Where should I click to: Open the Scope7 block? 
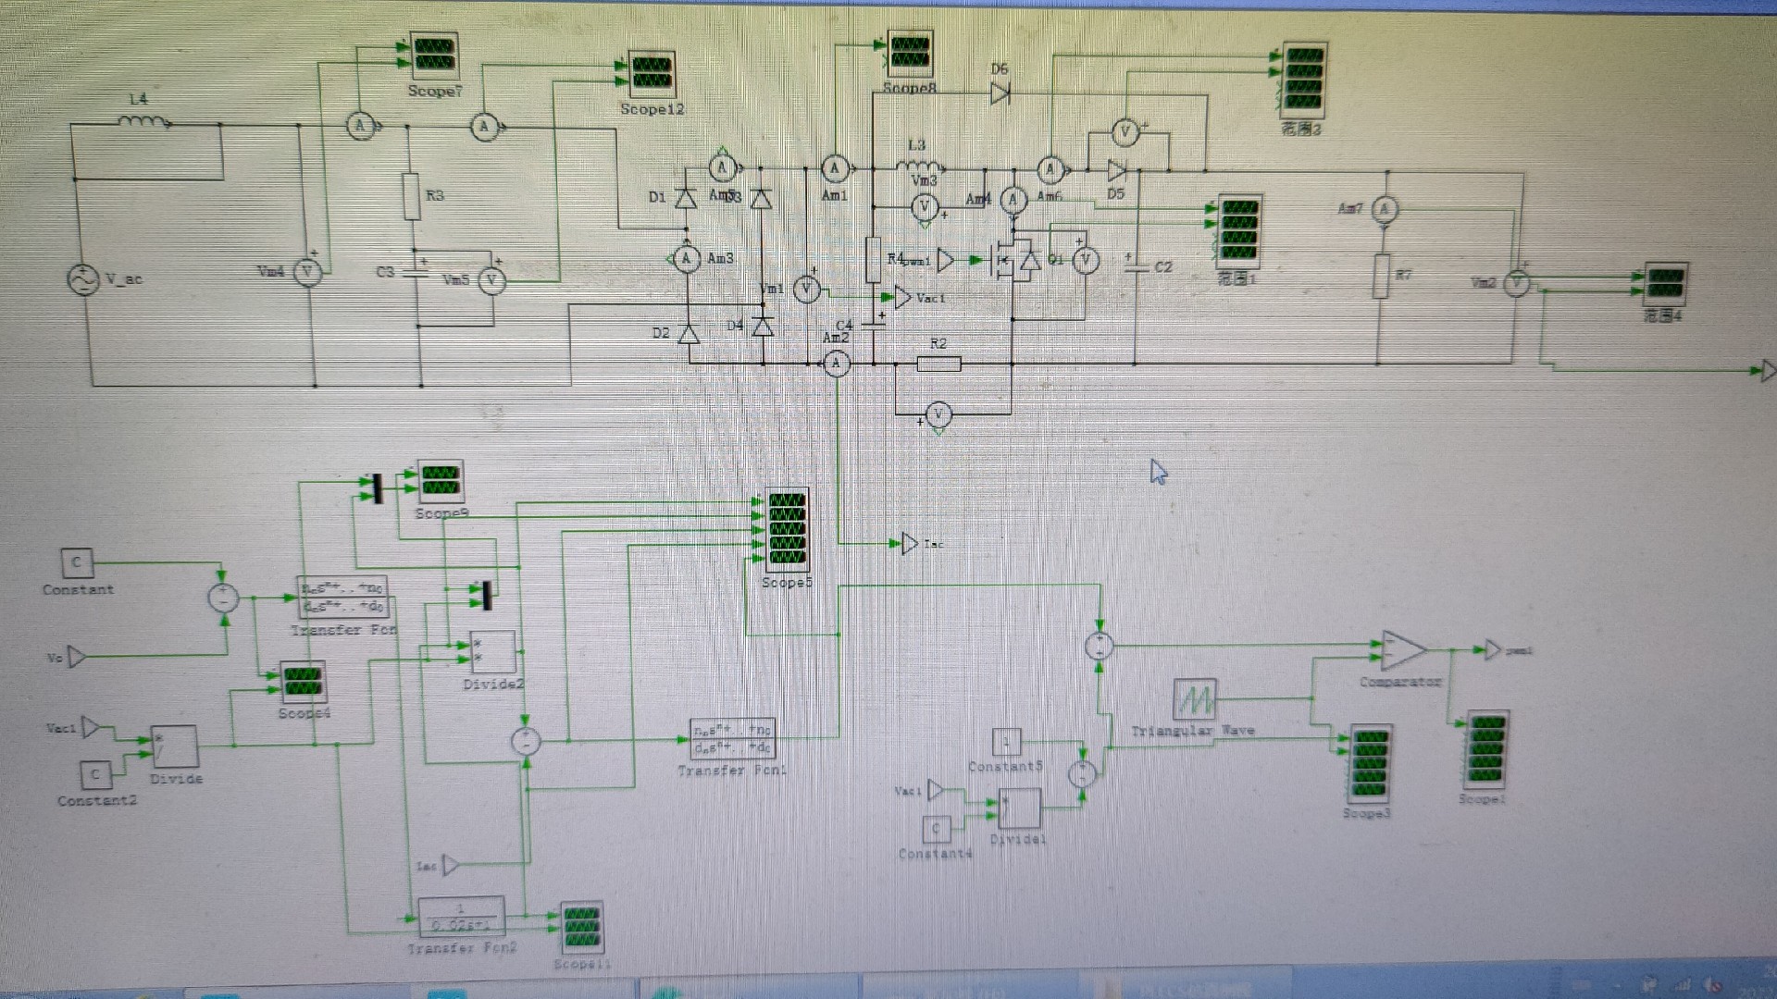[433, 55]
